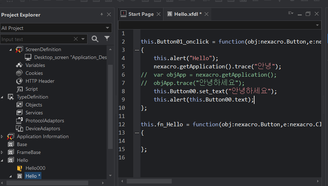Click the editor scroll-right arrow
This screenshot has width=328, height=186.
pos(318,181)
